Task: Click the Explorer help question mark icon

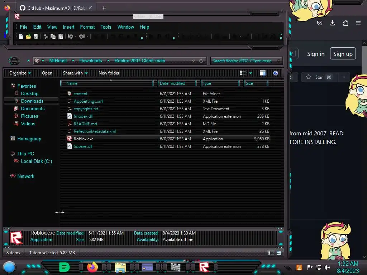Action: [x=276, y=73]
